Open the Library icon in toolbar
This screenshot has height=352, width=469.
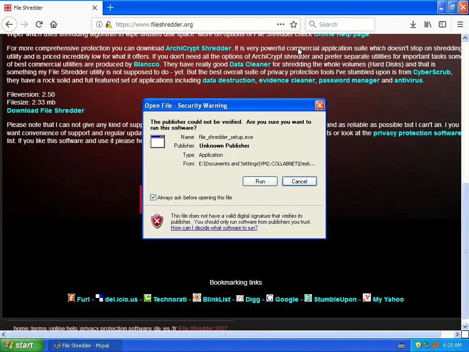tap(428, 24)
